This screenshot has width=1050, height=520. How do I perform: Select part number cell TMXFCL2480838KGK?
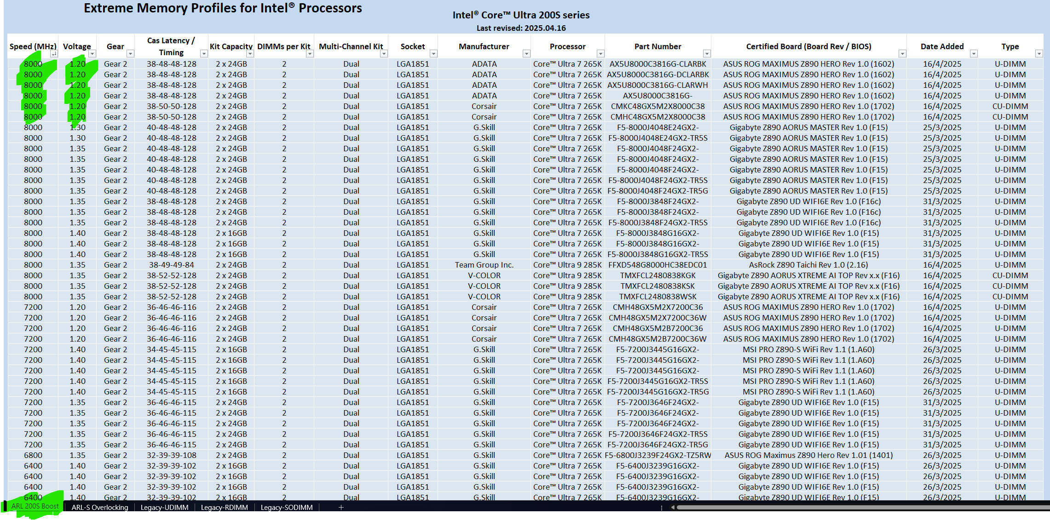click(658, 275)
